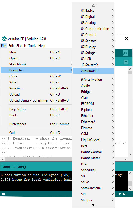
Task: Open the Tools menu
Action: [x=32, y=46]
